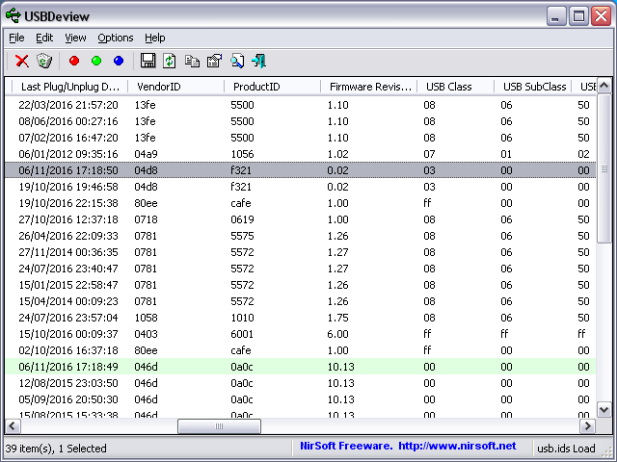Click the refresh toolbar icon
This screenshot has width=617, height=462.
pos(170,61)
